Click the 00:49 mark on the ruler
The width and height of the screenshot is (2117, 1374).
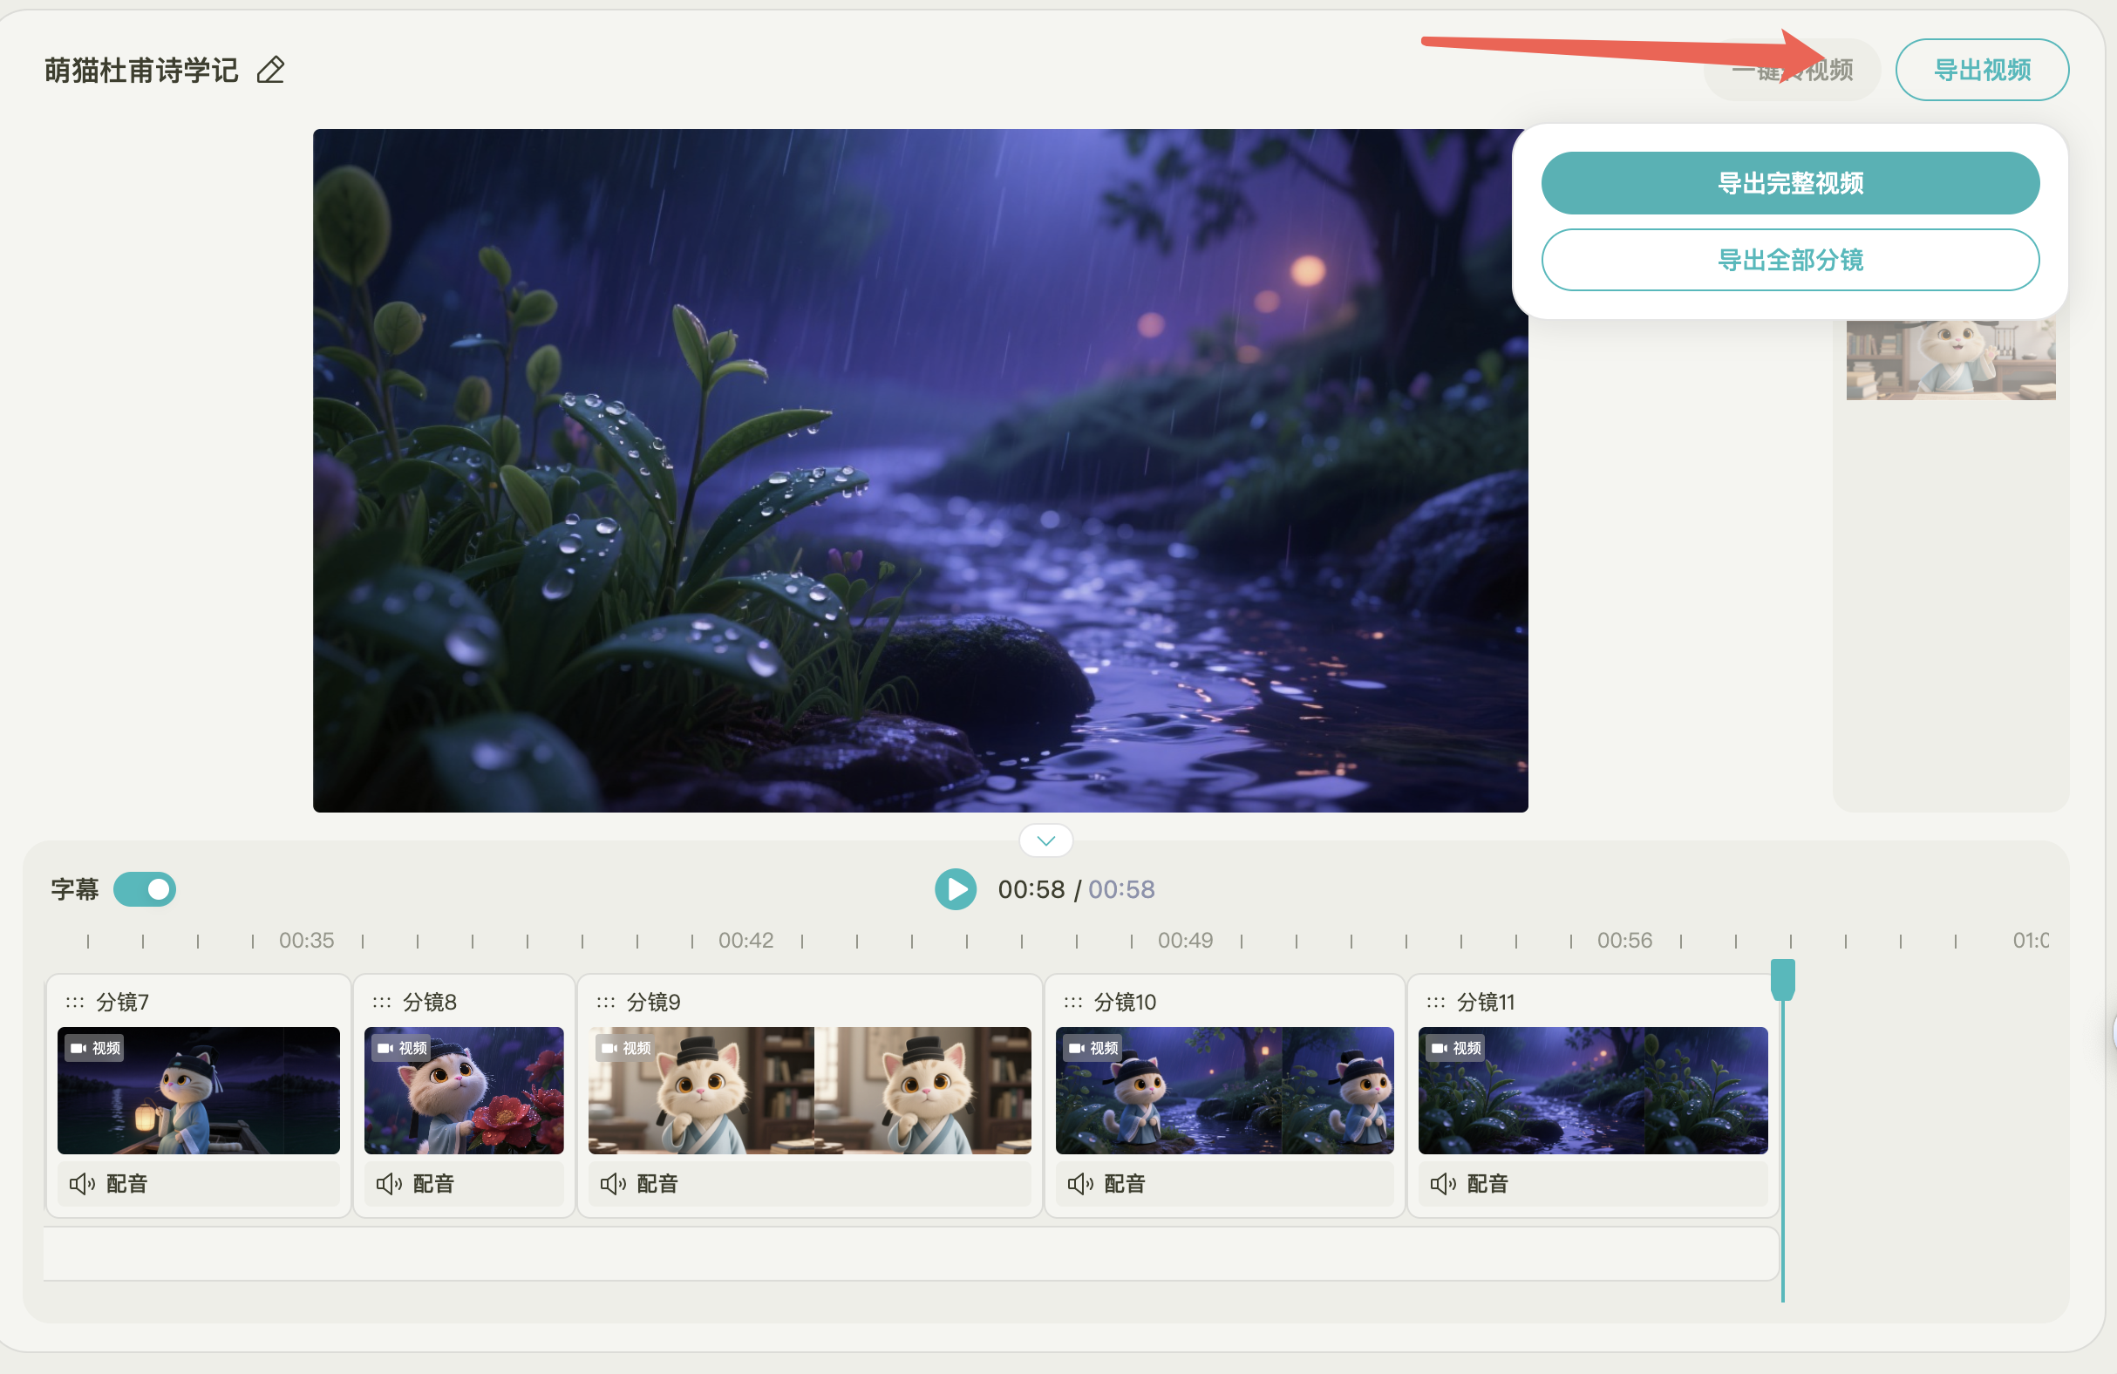[1186, 940]
